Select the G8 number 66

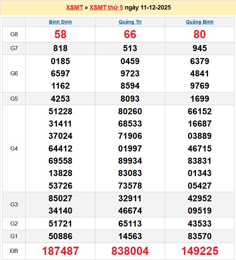130,34
